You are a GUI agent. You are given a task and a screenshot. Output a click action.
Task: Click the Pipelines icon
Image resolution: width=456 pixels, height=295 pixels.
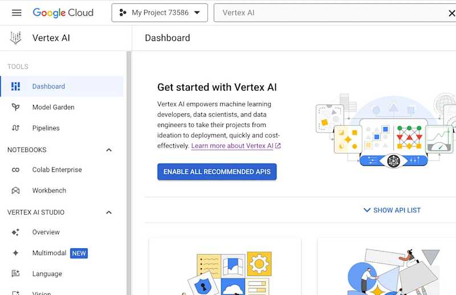pyautogui.click(x=16, y=128)
